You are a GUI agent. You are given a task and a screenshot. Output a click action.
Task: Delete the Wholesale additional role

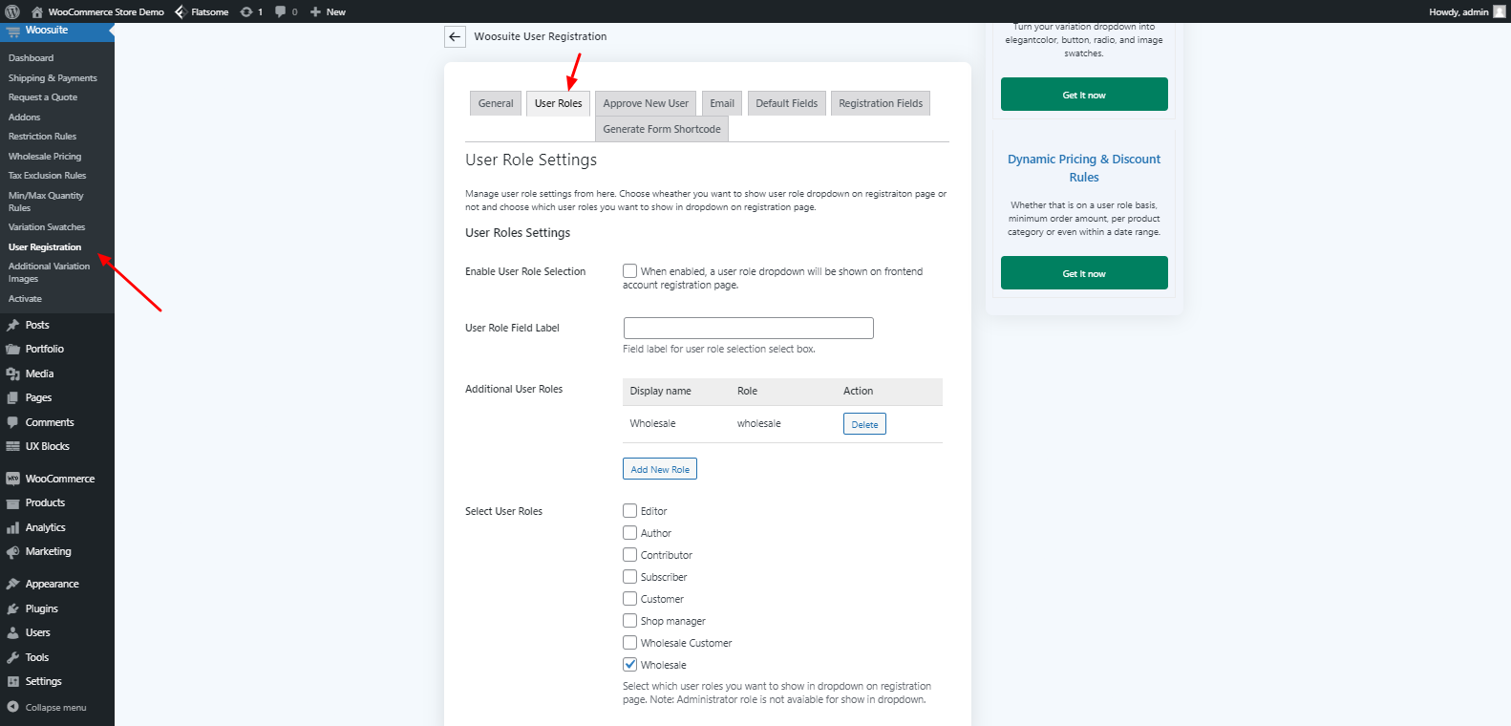[x=864, y=424]
